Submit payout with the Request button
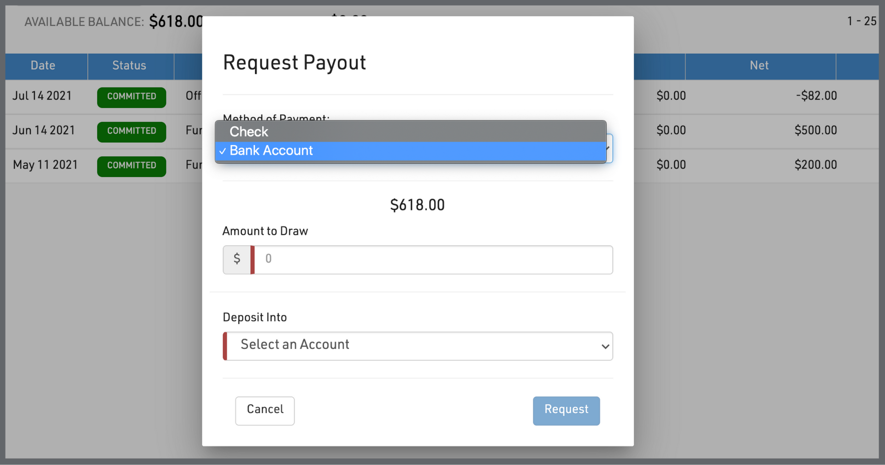The image size is (885, 465). [566, 411]
